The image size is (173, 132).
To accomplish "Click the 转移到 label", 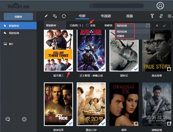I will [108, 25].
